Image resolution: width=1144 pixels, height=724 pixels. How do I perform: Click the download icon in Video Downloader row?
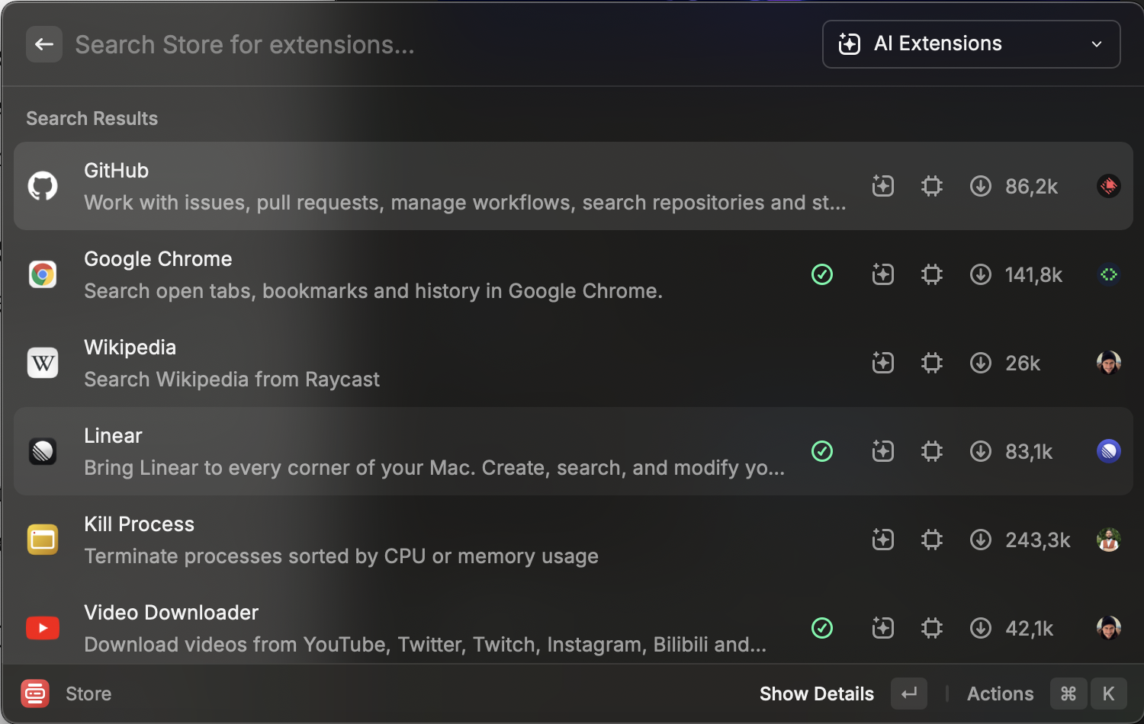click(x=981, y=628)
